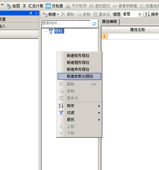Click 下移 move down in context menu
159x170 pixels.
point(79,133)
